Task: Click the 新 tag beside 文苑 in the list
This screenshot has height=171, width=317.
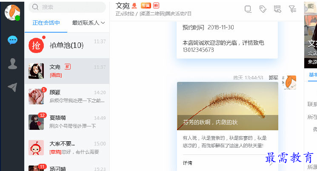Action: [68, 67]
